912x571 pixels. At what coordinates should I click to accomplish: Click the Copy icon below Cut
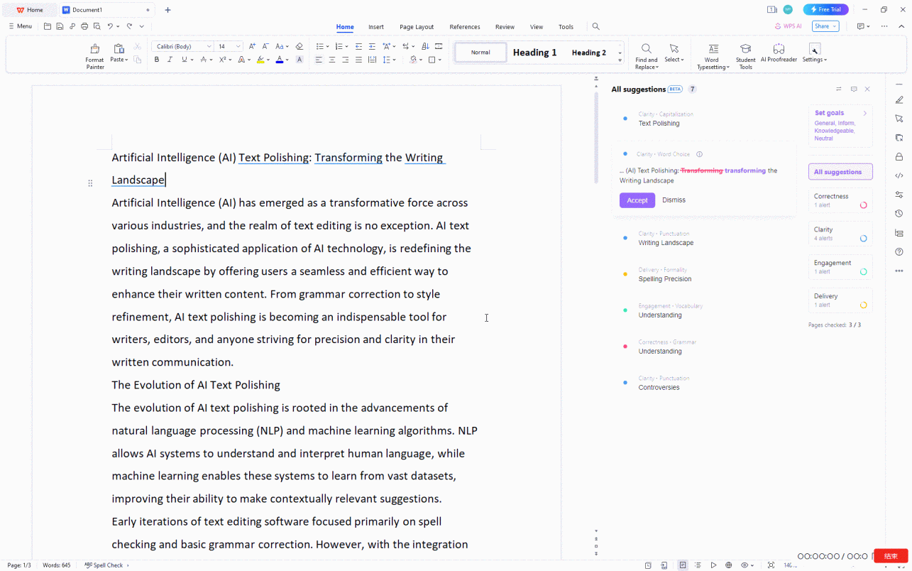(x=137, y=60)
